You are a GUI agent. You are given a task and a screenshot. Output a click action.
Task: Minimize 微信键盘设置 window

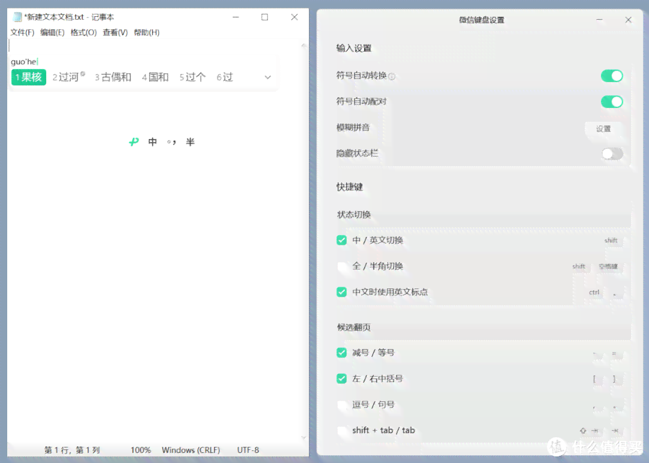(599, 20)
